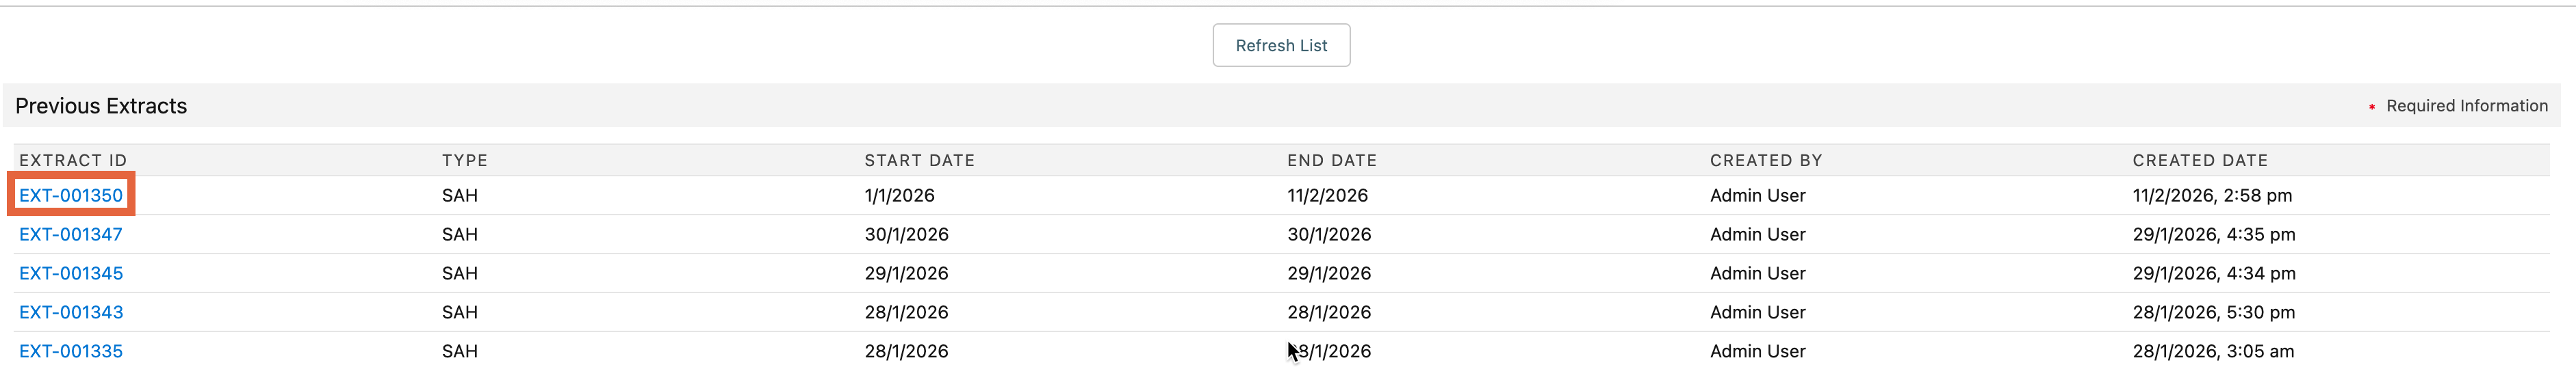Click the Extract ID column header
The width and height of the screenshot is (2576, 369).
73,161
